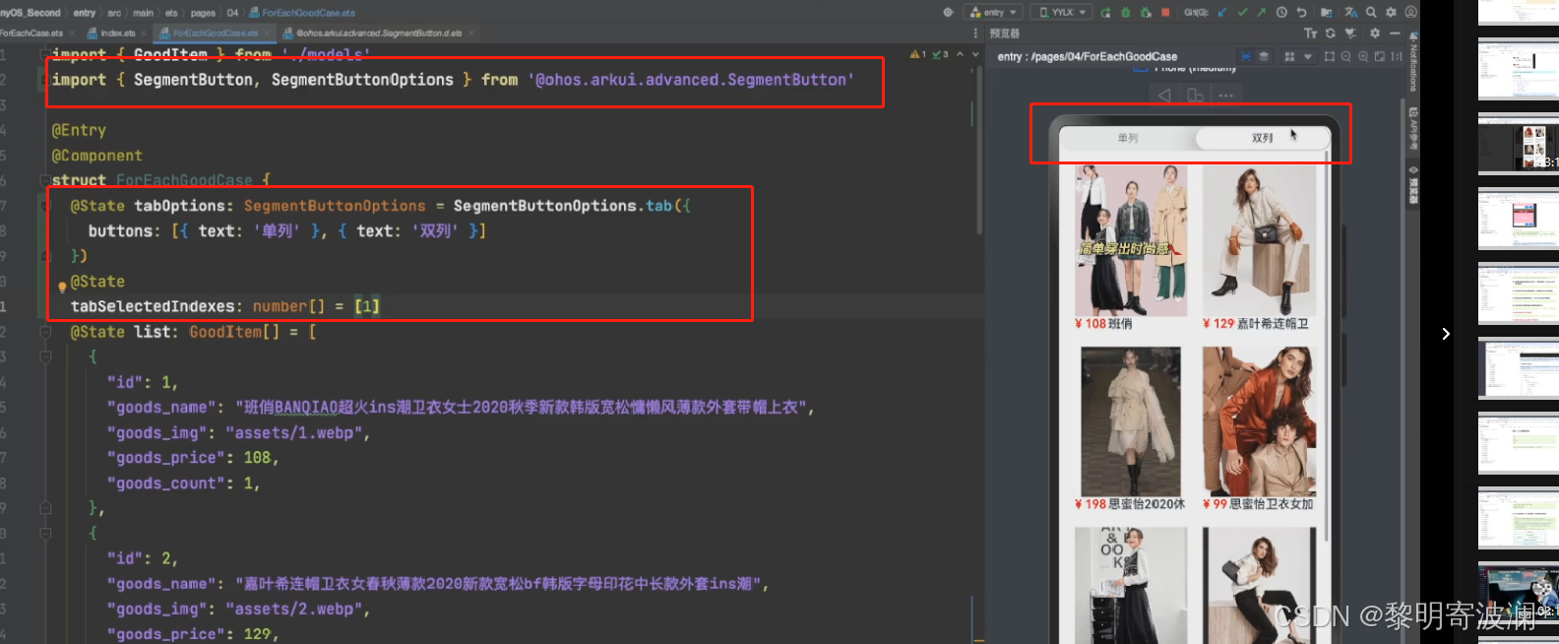The width and height of the screenshot is (1559, 644).
Task: Expand next thumbnails with right chevron arrow
Action: click(x=1446, y=334)
